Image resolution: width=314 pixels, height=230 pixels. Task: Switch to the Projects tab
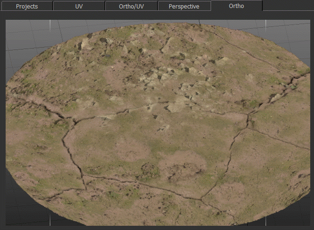click(27, 6)
